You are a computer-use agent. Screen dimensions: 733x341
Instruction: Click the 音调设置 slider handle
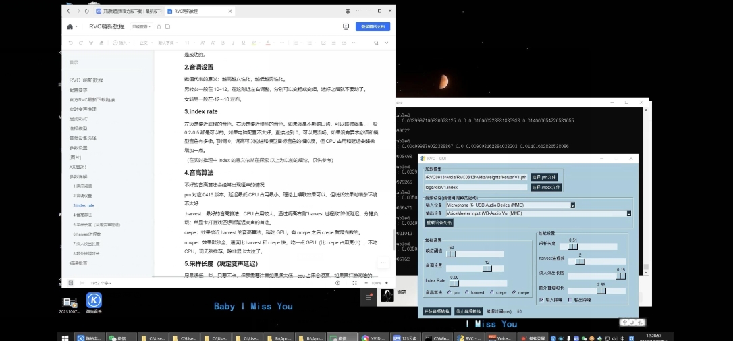487,268
